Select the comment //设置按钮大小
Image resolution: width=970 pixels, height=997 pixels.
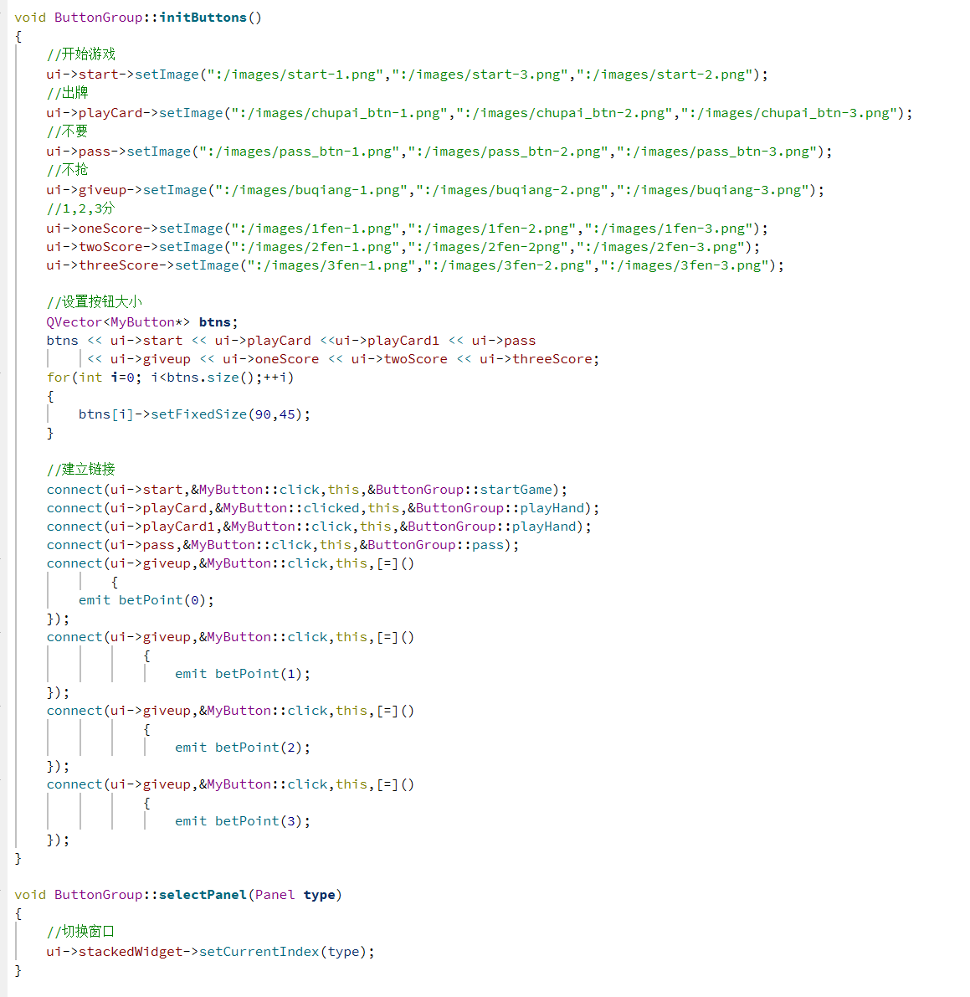(x=94, y=302)
